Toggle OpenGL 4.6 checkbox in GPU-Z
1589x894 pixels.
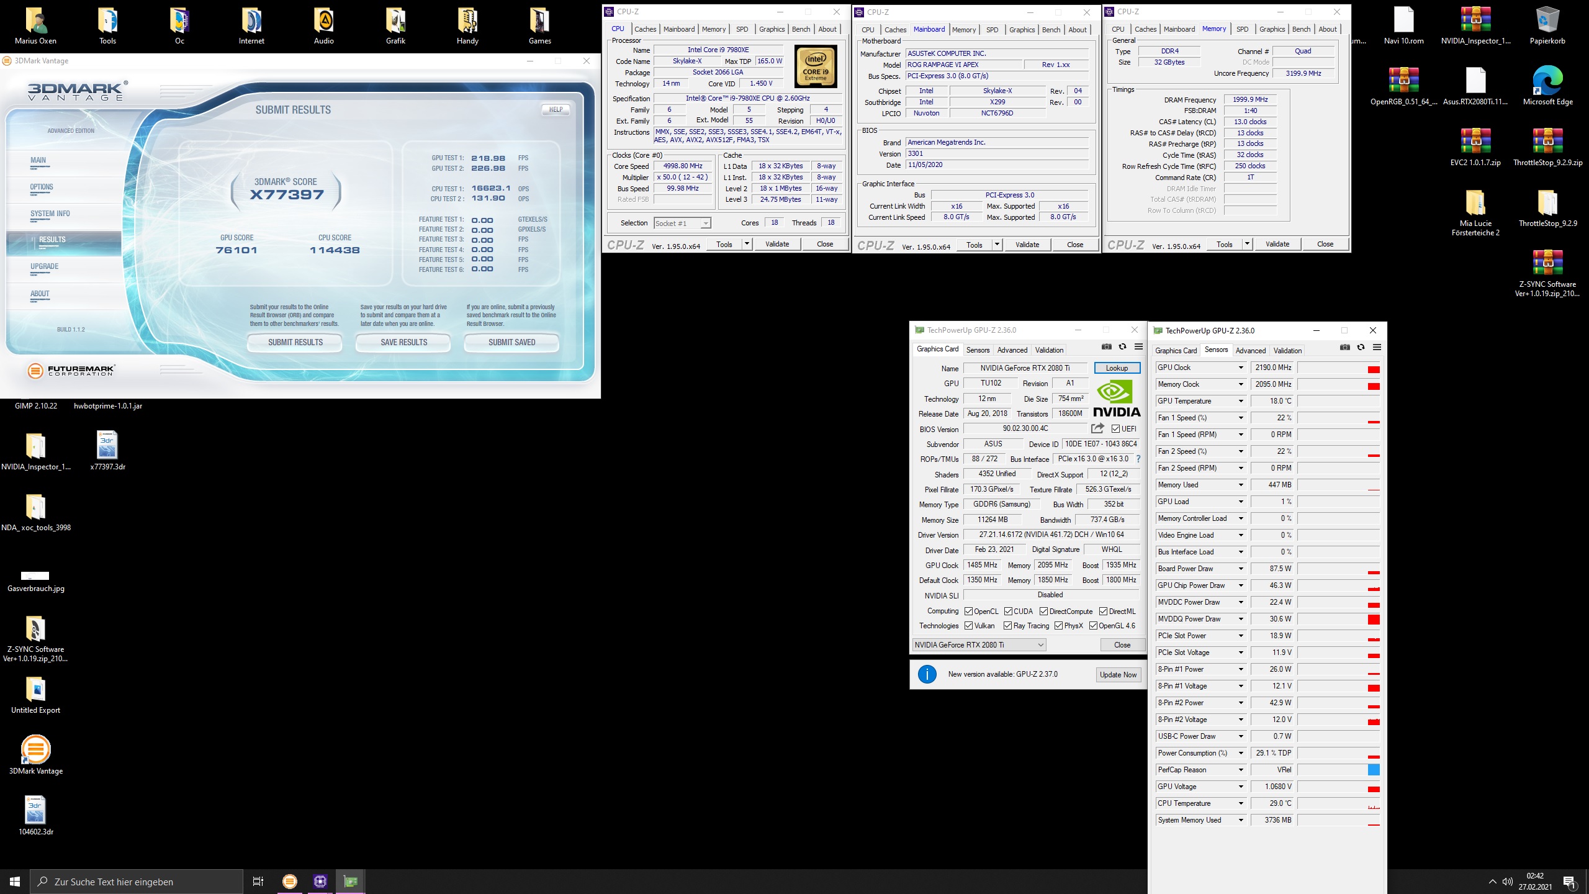pyautogui.click(x=1093, y=626)
